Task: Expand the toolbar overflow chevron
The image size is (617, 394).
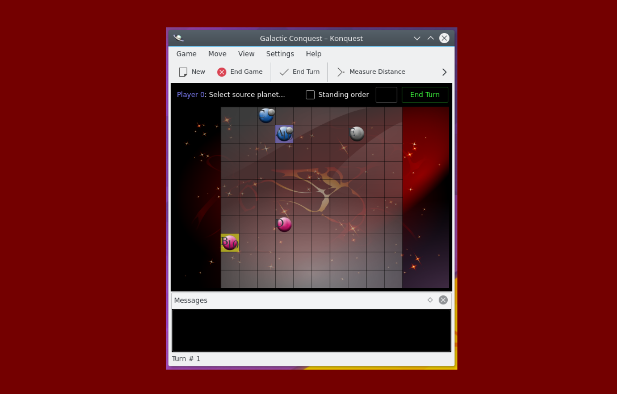Action: [444, 72]
